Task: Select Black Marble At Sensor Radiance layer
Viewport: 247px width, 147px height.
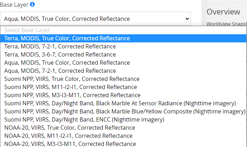Action: pyautogui.click(x=120, y=103)
